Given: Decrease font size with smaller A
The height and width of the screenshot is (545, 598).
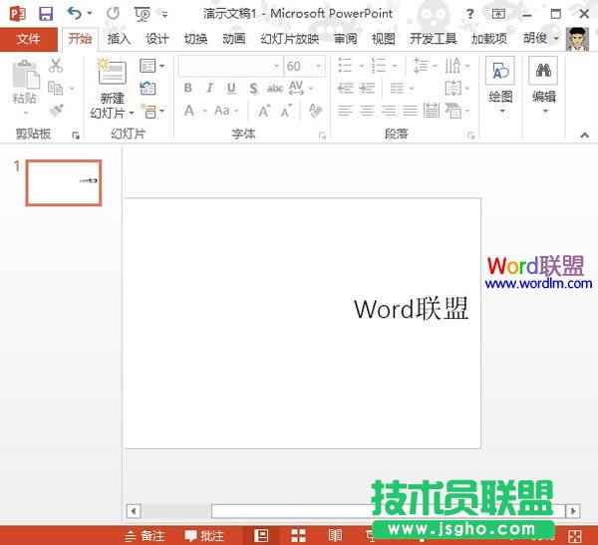Looking at the screenshot, I should [x=286, y=111].
